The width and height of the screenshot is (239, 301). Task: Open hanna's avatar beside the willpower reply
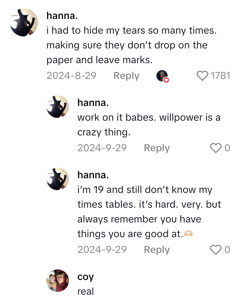[58, 107]
